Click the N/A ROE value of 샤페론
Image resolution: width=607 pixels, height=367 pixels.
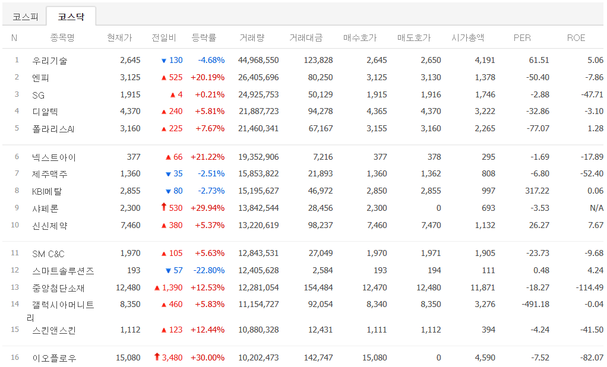(596, 208)
